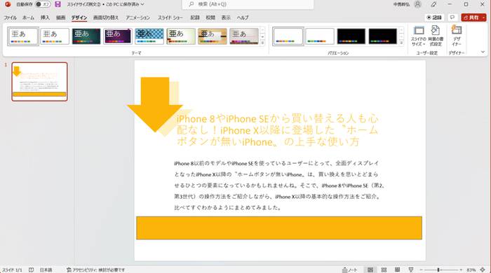Select slide 1 thumbnail in panel
491x273 pixels.
click(39, 81)
